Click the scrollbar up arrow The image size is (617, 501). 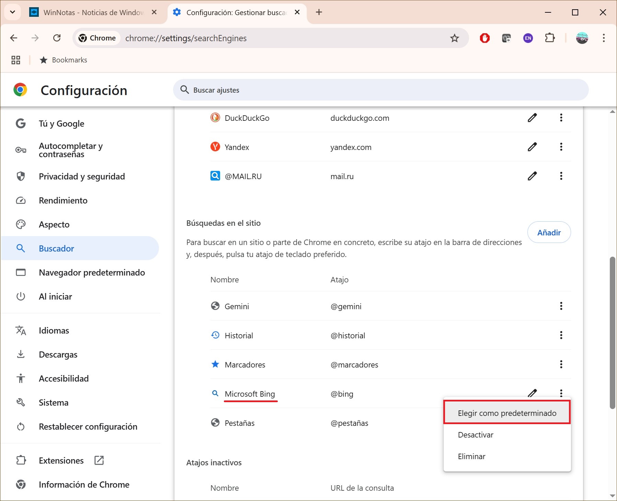tap(613, 112)
